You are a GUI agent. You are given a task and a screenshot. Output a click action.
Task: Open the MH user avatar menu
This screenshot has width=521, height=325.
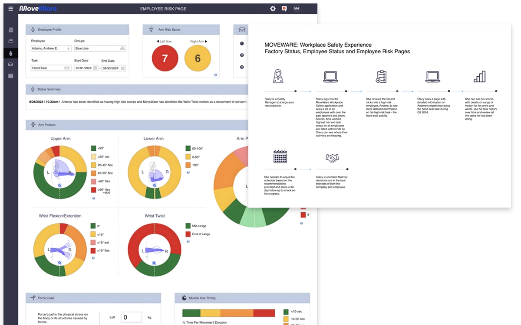[x=296, y=8]
